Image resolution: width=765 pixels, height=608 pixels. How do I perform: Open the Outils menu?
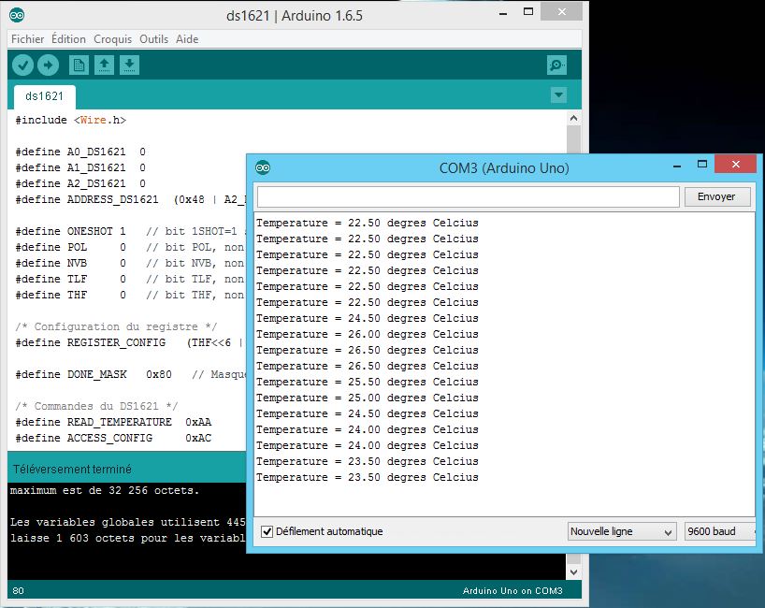tap(153, 39)
